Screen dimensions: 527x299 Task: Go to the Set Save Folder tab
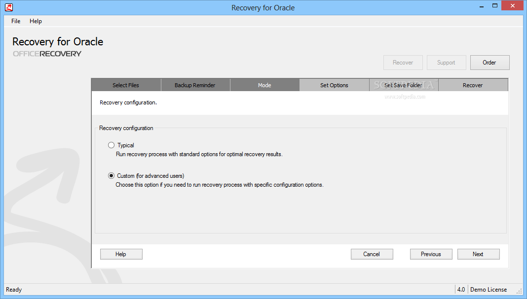click(403, 85)
